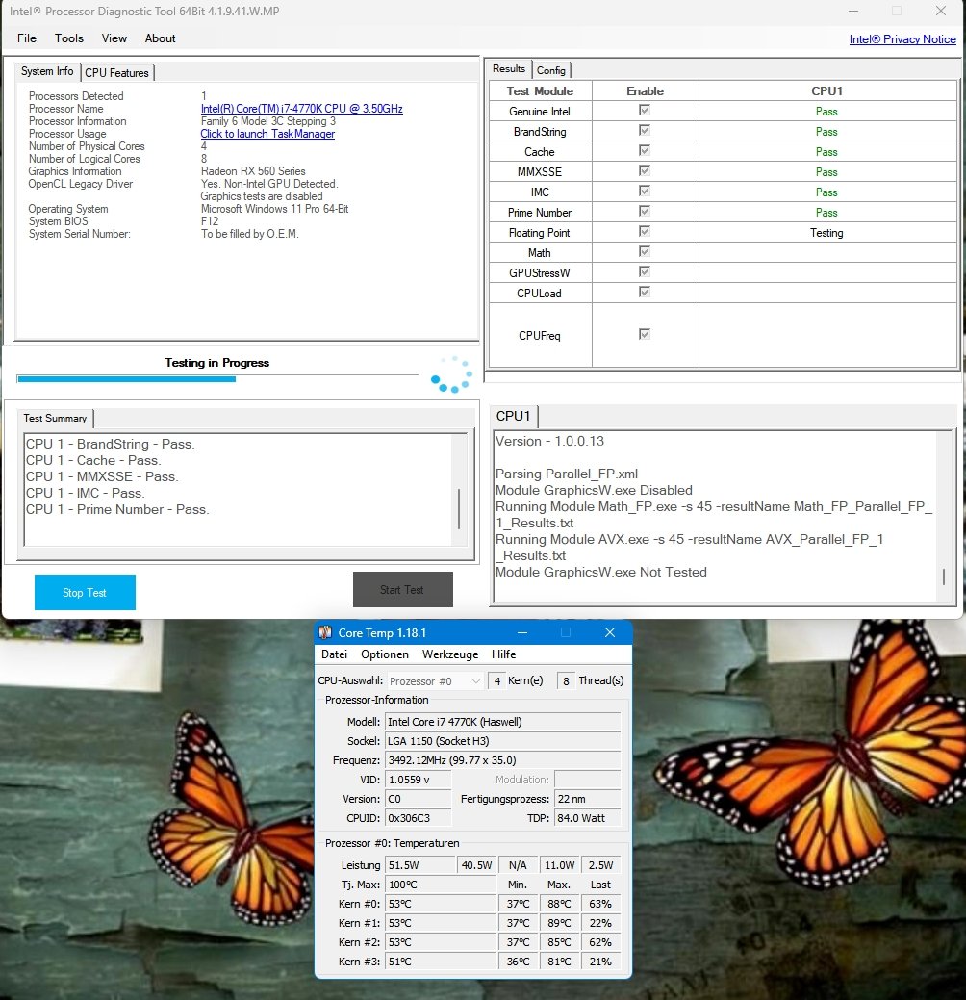Image resolution: width=966 pixels, height=1000 pixels.
Task: Toggle the GPUStressW enable checkbox
Action: [x=645, y=272]
